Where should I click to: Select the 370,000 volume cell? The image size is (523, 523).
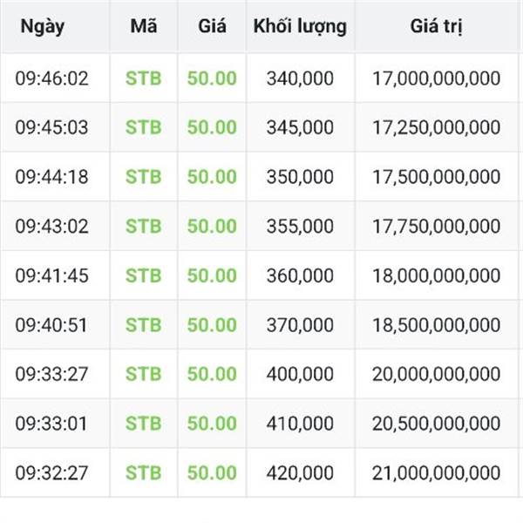(x=300, y=325)
